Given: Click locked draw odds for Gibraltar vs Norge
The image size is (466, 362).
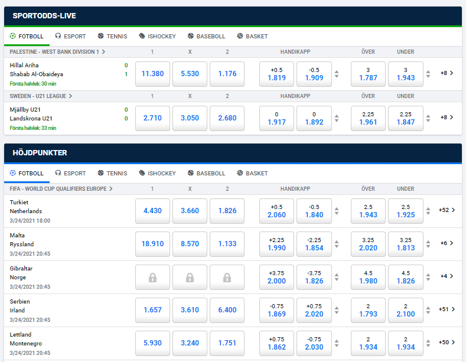Looking at the screenshot, I should [190, 277].
